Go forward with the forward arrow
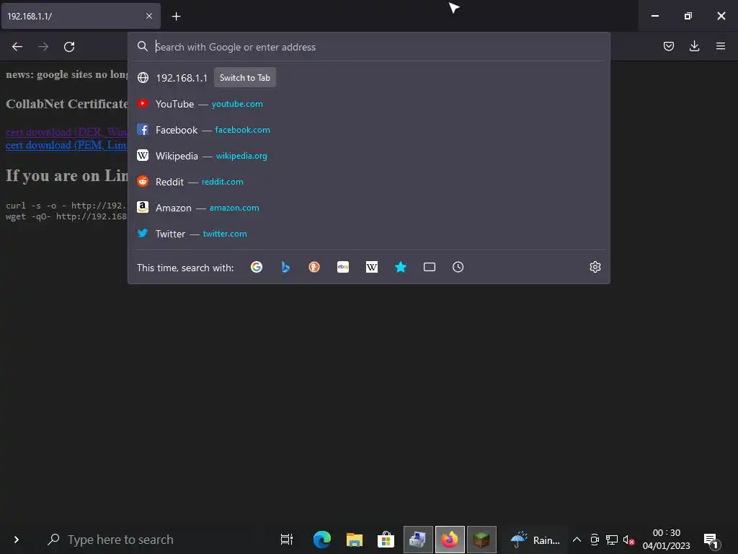 pos(43,47)
